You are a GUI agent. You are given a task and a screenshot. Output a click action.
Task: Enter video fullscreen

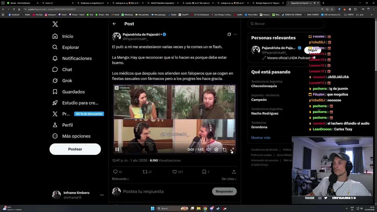232,150
